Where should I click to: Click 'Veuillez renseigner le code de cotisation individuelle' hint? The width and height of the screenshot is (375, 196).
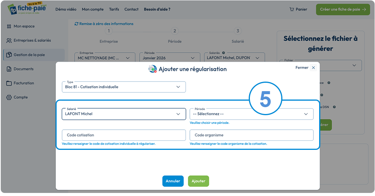pyautogui.click(x=109, y=144)
